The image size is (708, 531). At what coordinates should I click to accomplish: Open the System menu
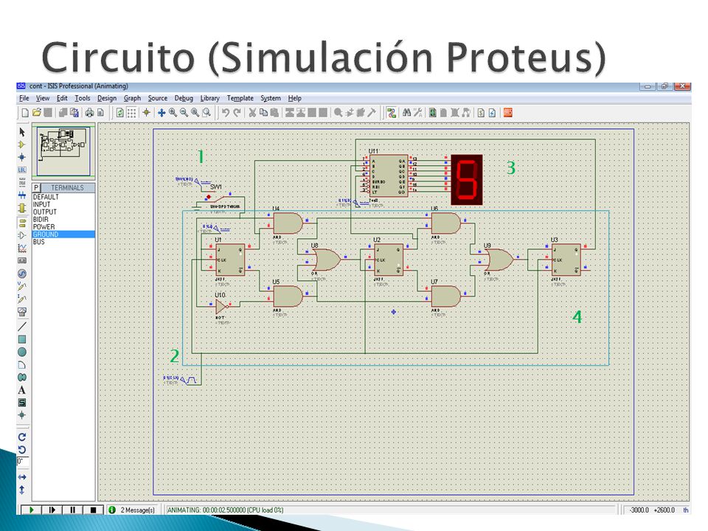pos(271,98)
